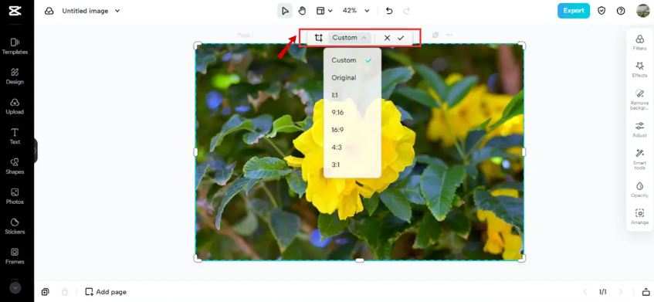Click the right-middle crop edge handle
The image size is (654, 302).
pos(524,152)
